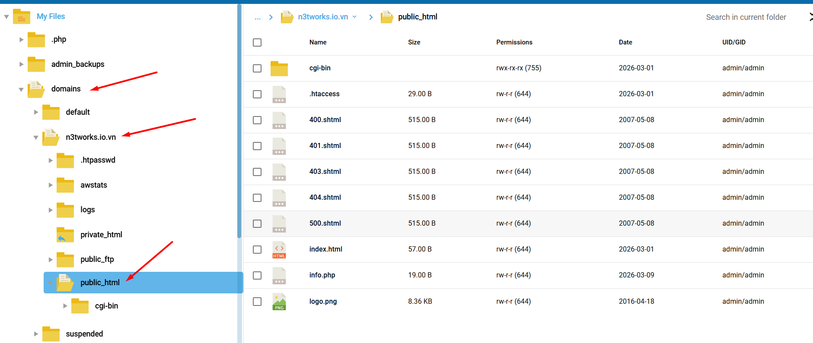Collapse the domains tree folder
This screenshot has height=343, width=813.
(x=21, y=89)
